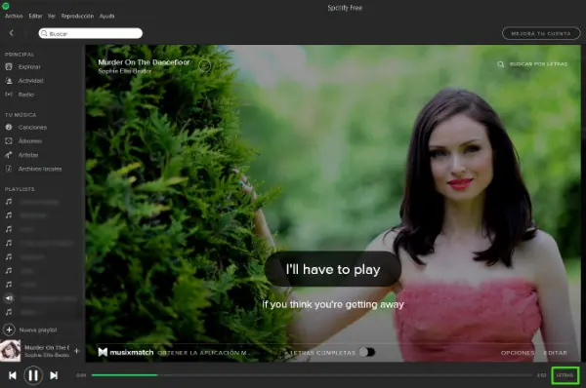The width and height of the screenshot is (586, 388).
Task: Open the Ayuda menu
Action: pyautogui.click(x=106, y=16)
